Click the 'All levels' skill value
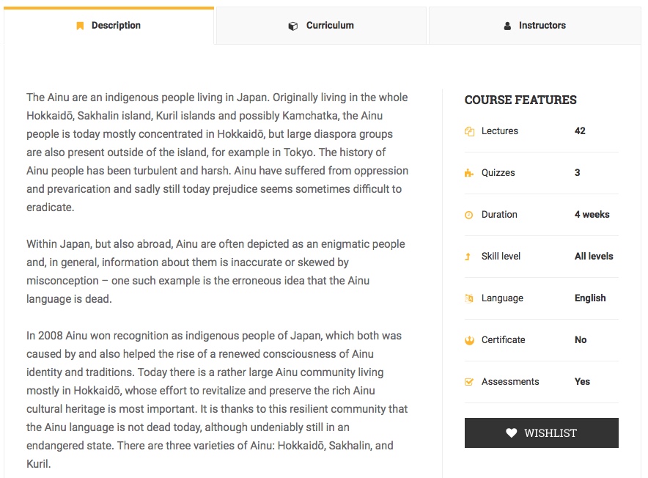648x478 pixels. (594, 257)
